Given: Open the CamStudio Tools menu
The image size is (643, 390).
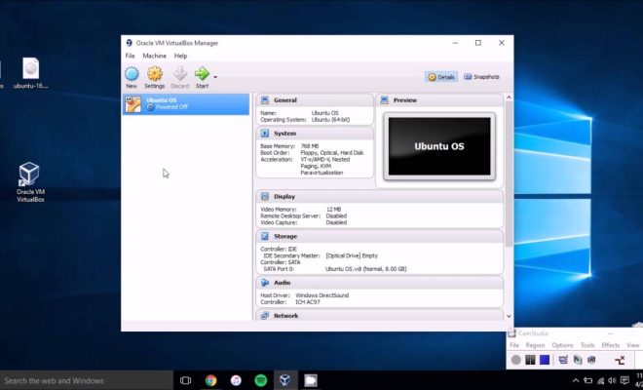Looking at the screenshot, I should 587,345.
